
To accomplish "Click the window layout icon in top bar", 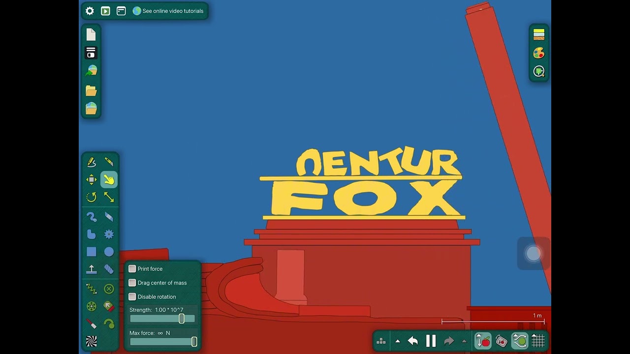I will (121, 11).
